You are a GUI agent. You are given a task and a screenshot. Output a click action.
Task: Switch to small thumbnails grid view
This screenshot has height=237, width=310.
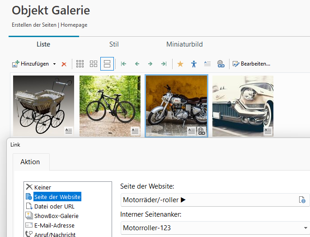pyautogui.click(x=80, y=64)
